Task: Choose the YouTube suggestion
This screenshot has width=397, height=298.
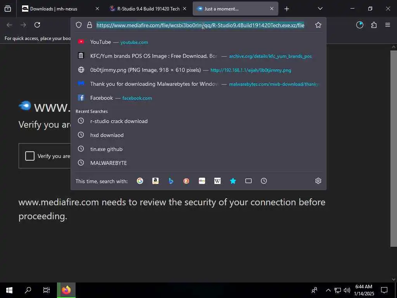Action: click(x=198, y=42)
